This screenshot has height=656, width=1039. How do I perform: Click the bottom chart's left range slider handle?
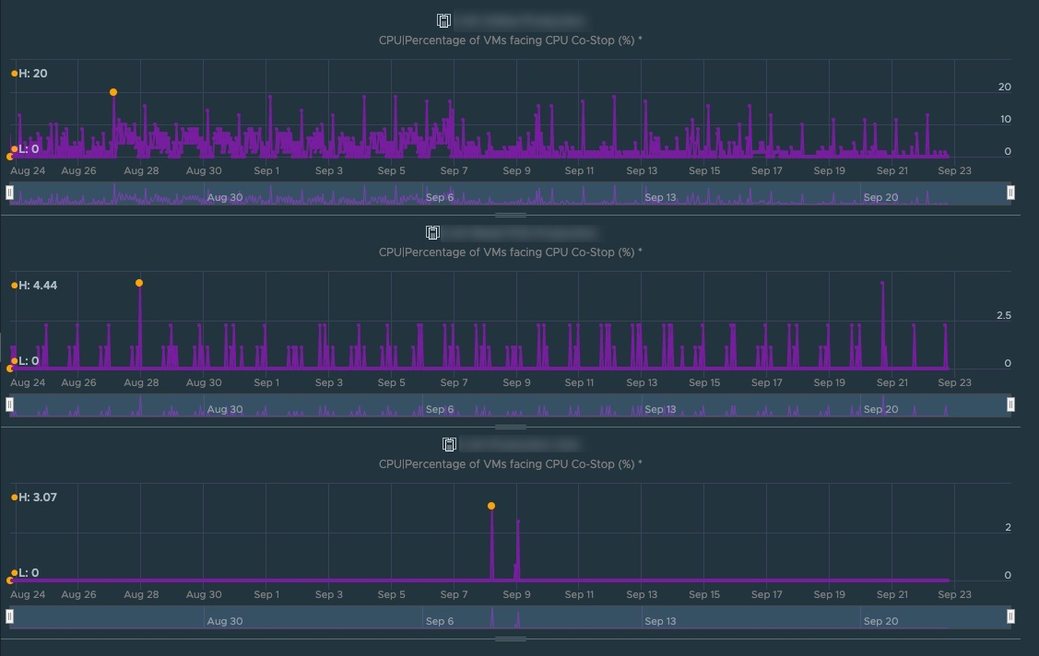[x=10, y=616]
